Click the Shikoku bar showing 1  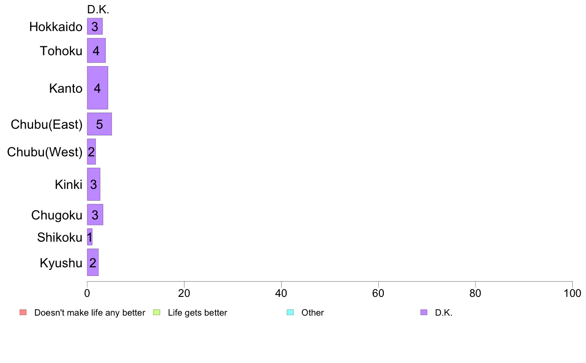(x=90, y=237)
